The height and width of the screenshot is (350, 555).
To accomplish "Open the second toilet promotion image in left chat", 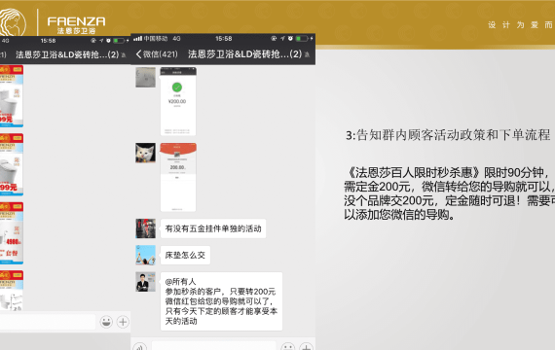I will point(12,164).
